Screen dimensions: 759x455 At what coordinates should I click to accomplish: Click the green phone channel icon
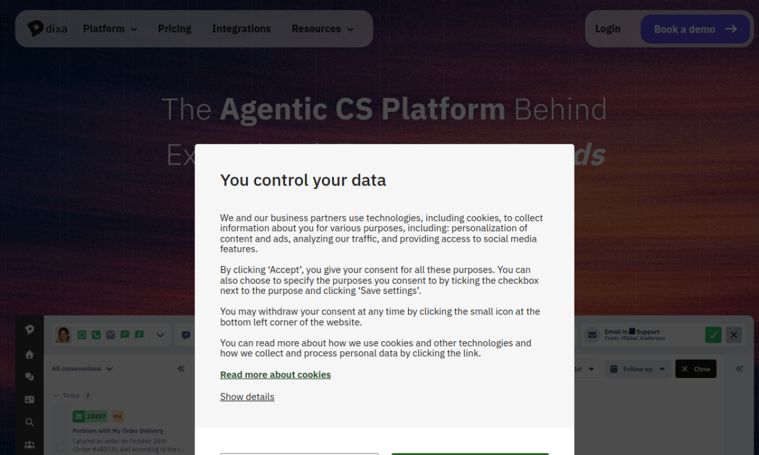96,335
